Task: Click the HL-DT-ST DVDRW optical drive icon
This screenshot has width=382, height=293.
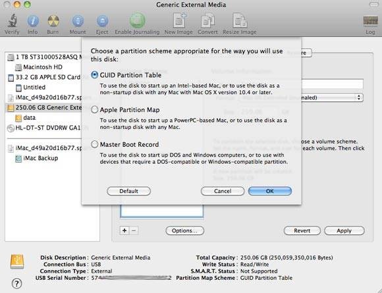Action: [11, 128]
